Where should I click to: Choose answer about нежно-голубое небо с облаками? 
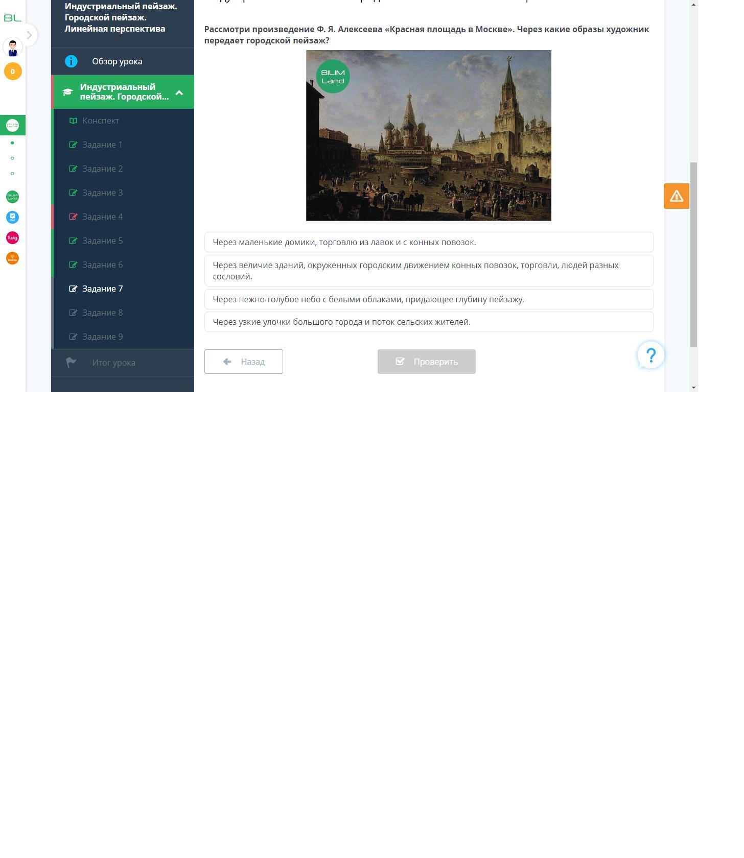pyautogui.click(x=429, y=299)
